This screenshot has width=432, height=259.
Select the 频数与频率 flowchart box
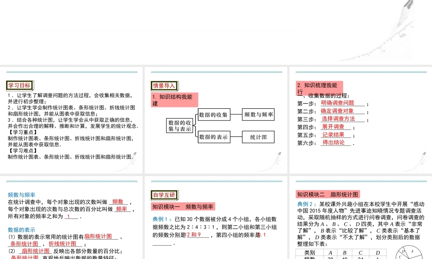pyautogui.click(x=258, y=115)
